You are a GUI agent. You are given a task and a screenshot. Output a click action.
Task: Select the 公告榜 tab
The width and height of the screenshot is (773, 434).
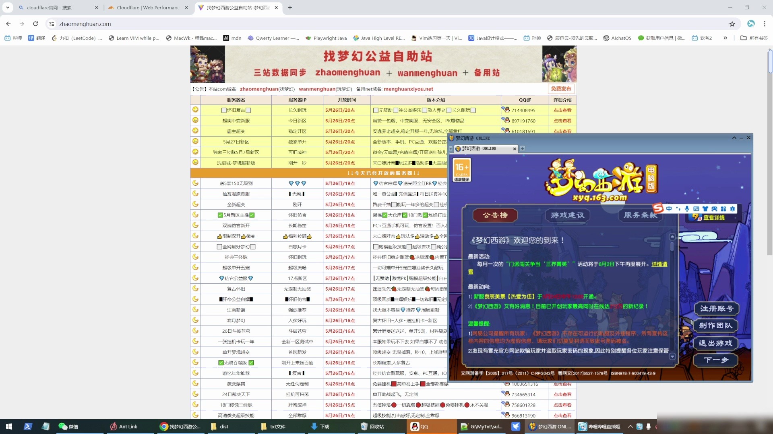(x=495, y=215)
